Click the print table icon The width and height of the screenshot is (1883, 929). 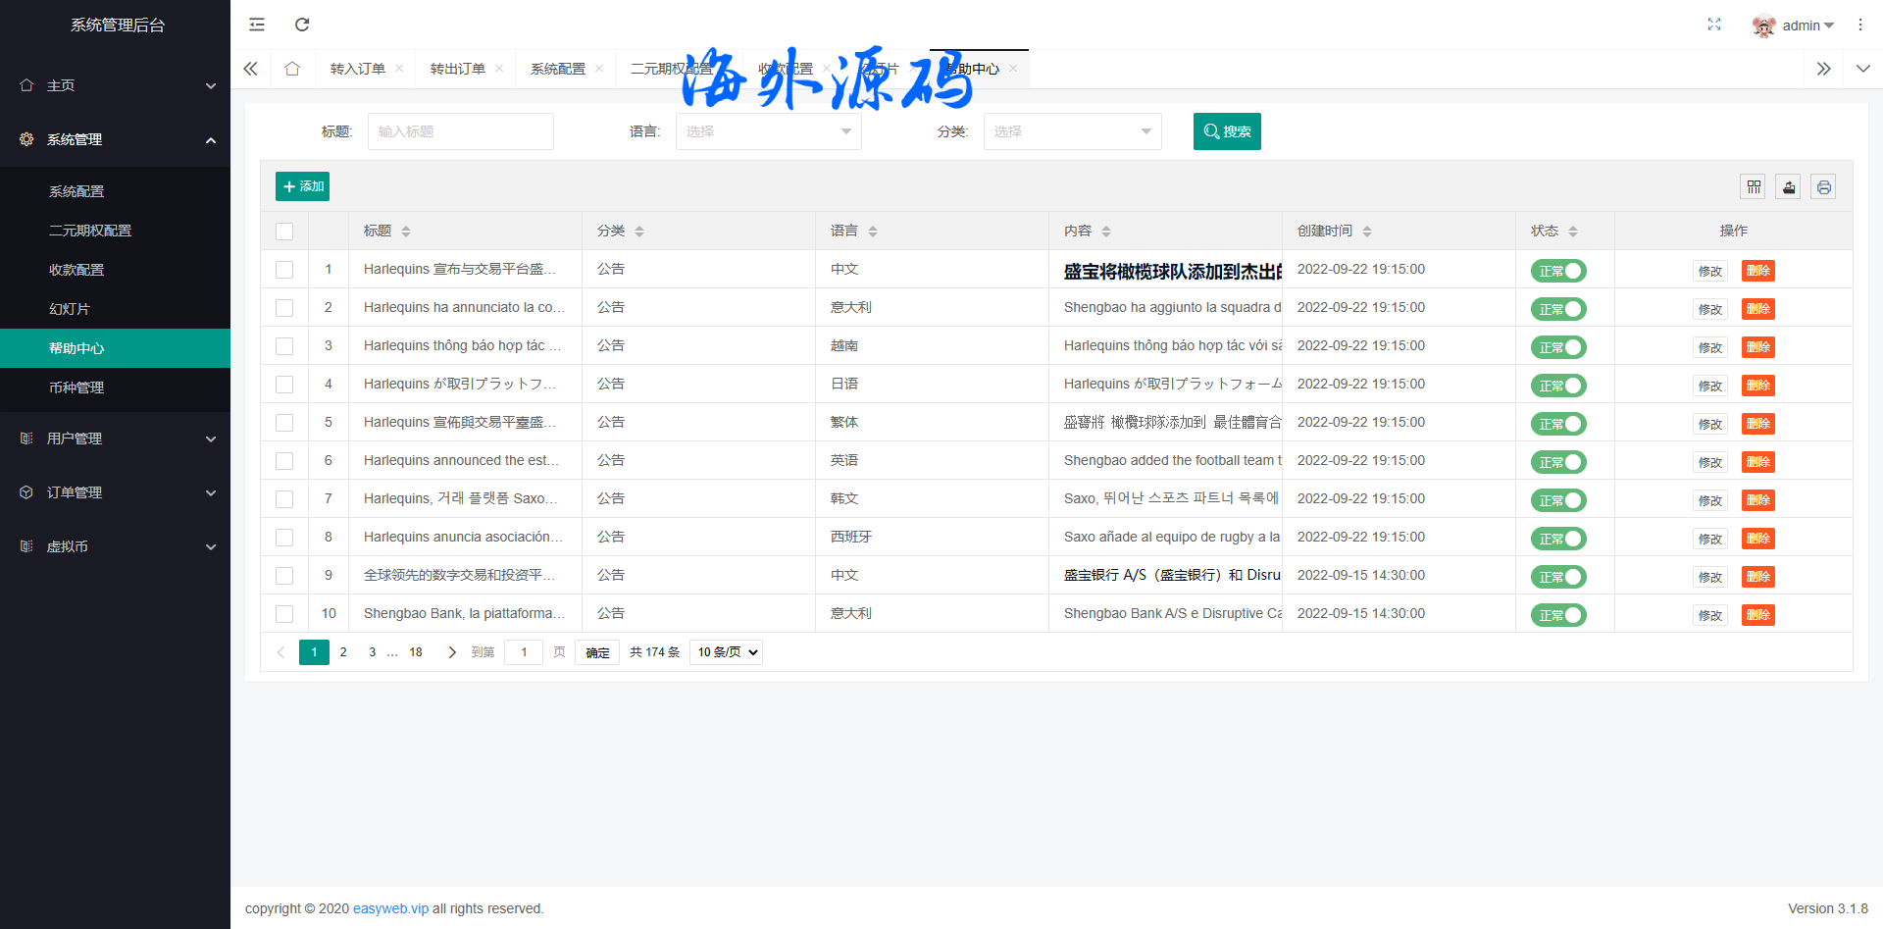pos(1823,186)
